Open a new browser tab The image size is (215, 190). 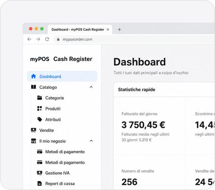tap(119, 29)
